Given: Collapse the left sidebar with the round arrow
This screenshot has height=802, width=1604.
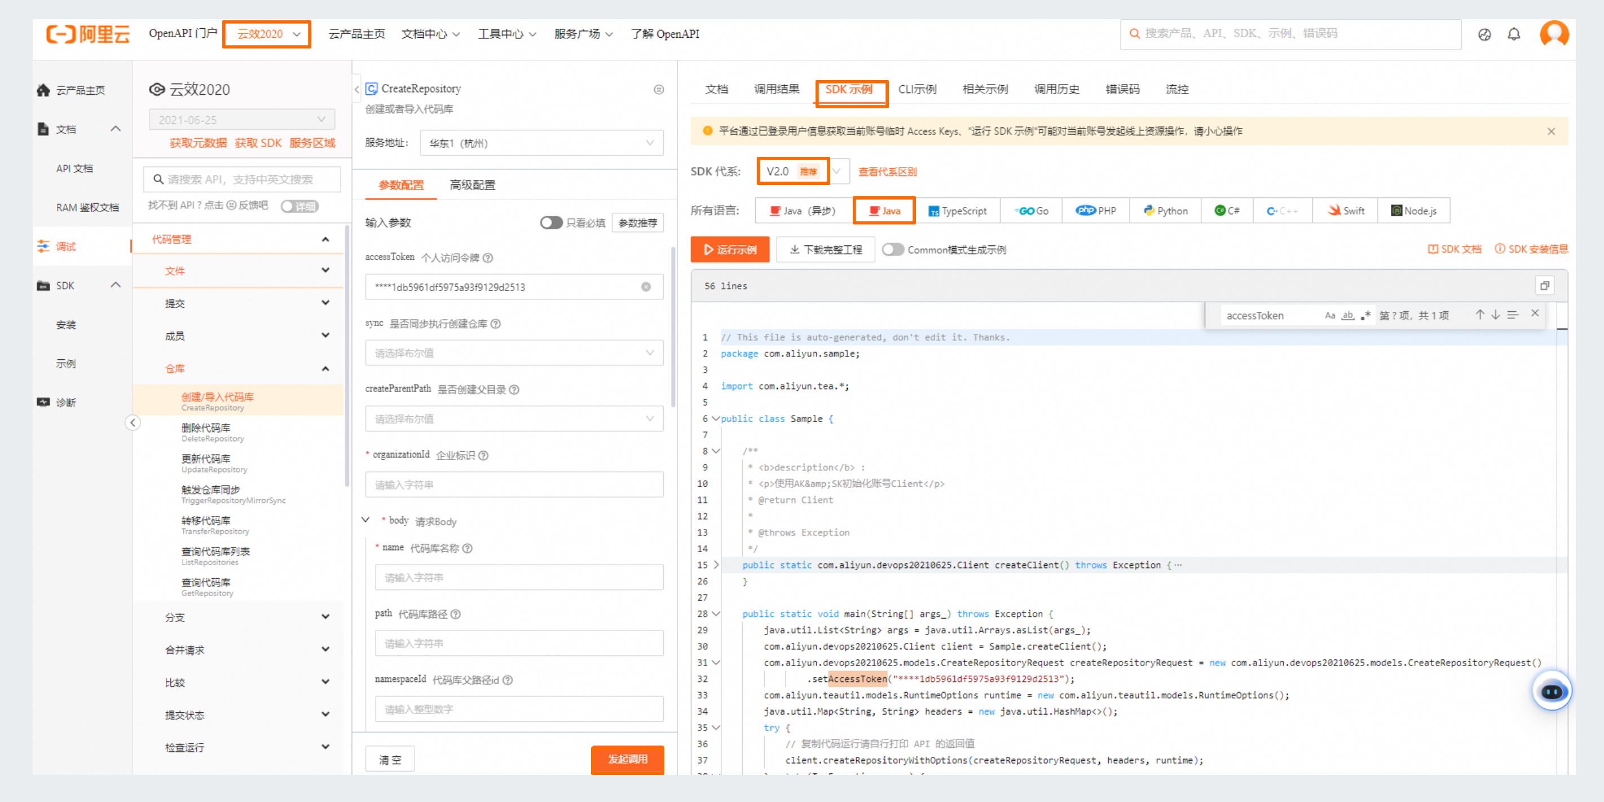Looking at the screenshot, I should point(133,423).
